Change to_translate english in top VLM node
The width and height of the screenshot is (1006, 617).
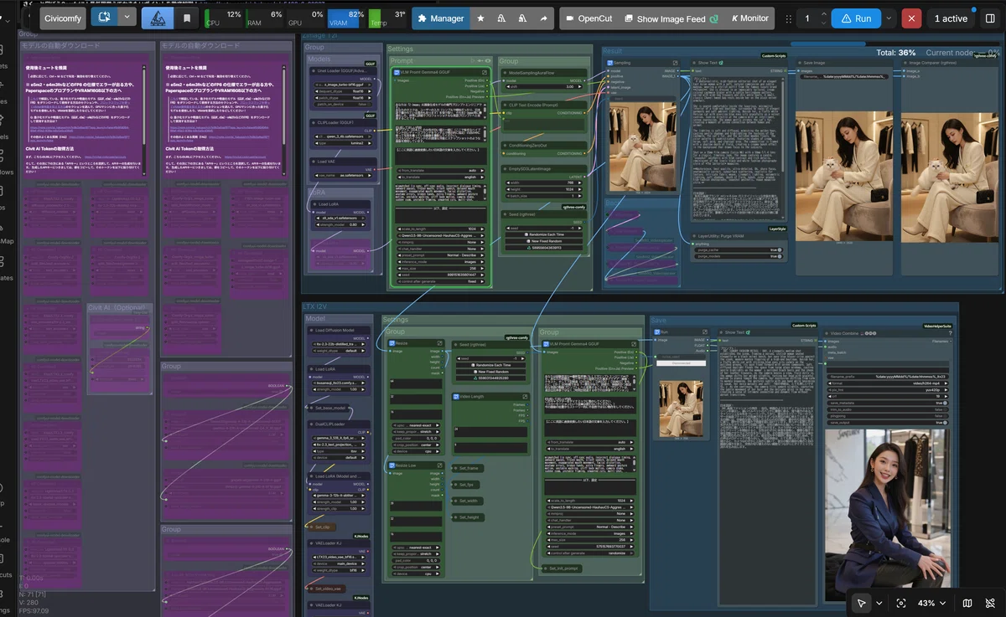click(x=440, y=177)
